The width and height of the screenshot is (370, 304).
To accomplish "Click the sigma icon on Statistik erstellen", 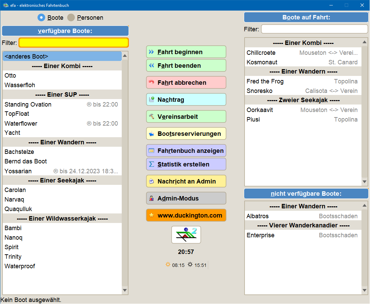I will 151,164.
